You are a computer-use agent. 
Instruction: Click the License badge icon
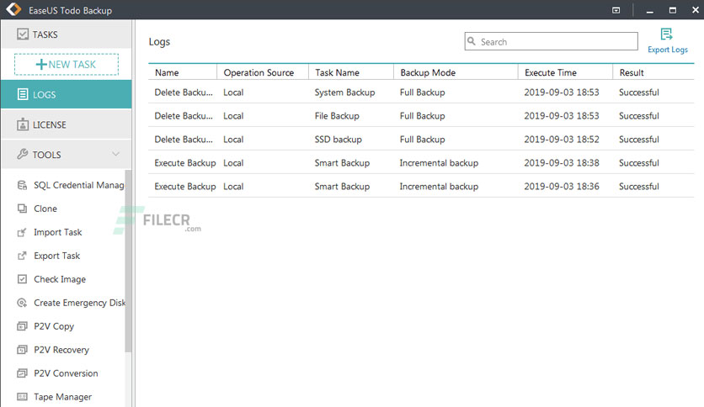(x=23, y=124)
